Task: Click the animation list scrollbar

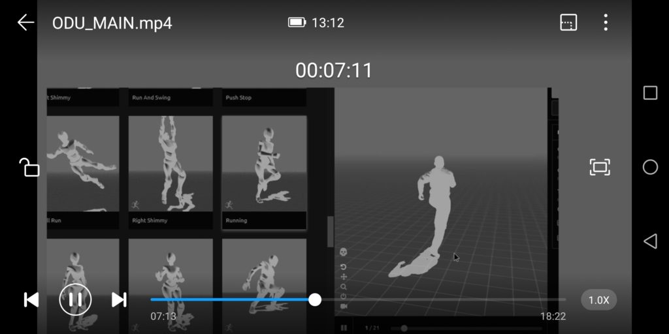Action: (330, 232)
